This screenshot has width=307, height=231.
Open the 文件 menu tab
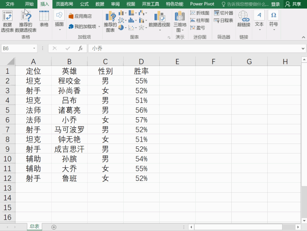(10, 4)
